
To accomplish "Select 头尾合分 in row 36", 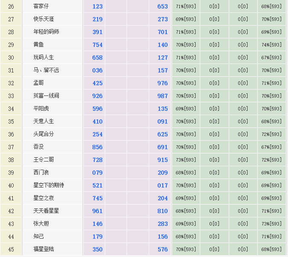I will tap(43, 134).
